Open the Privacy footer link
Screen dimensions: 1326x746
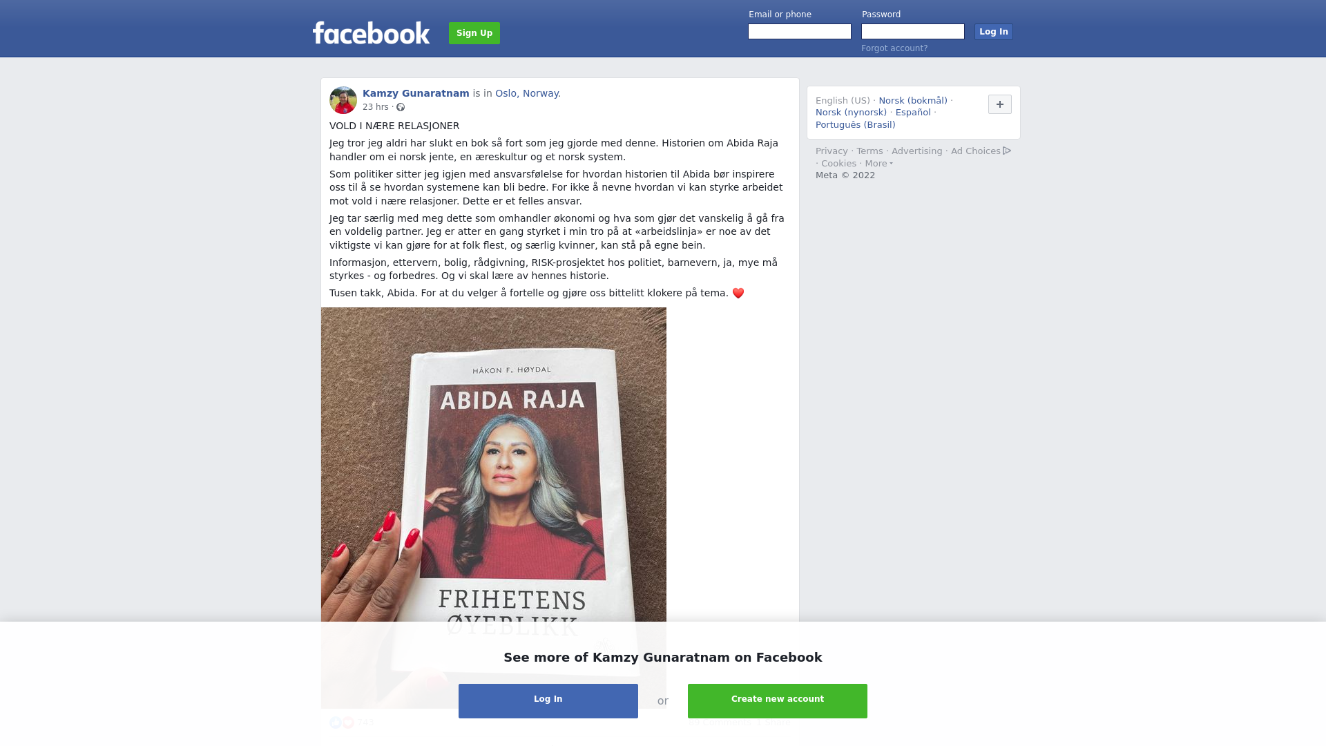[832, 151]
